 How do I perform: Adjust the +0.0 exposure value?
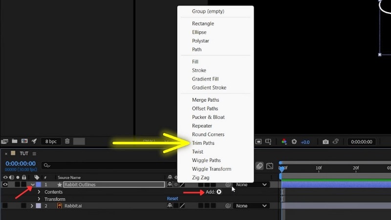tap(305, 142)
